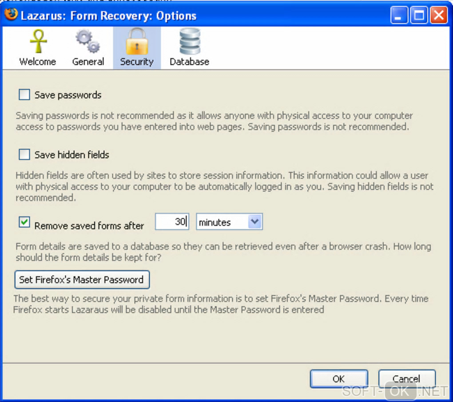Select the Security padlock icon

(x=137, y=41)
